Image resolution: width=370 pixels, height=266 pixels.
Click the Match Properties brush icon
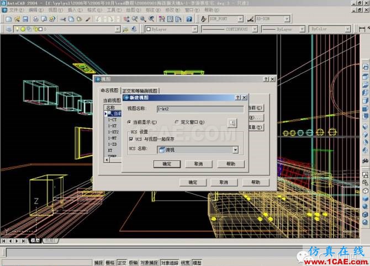coord(88,19)
